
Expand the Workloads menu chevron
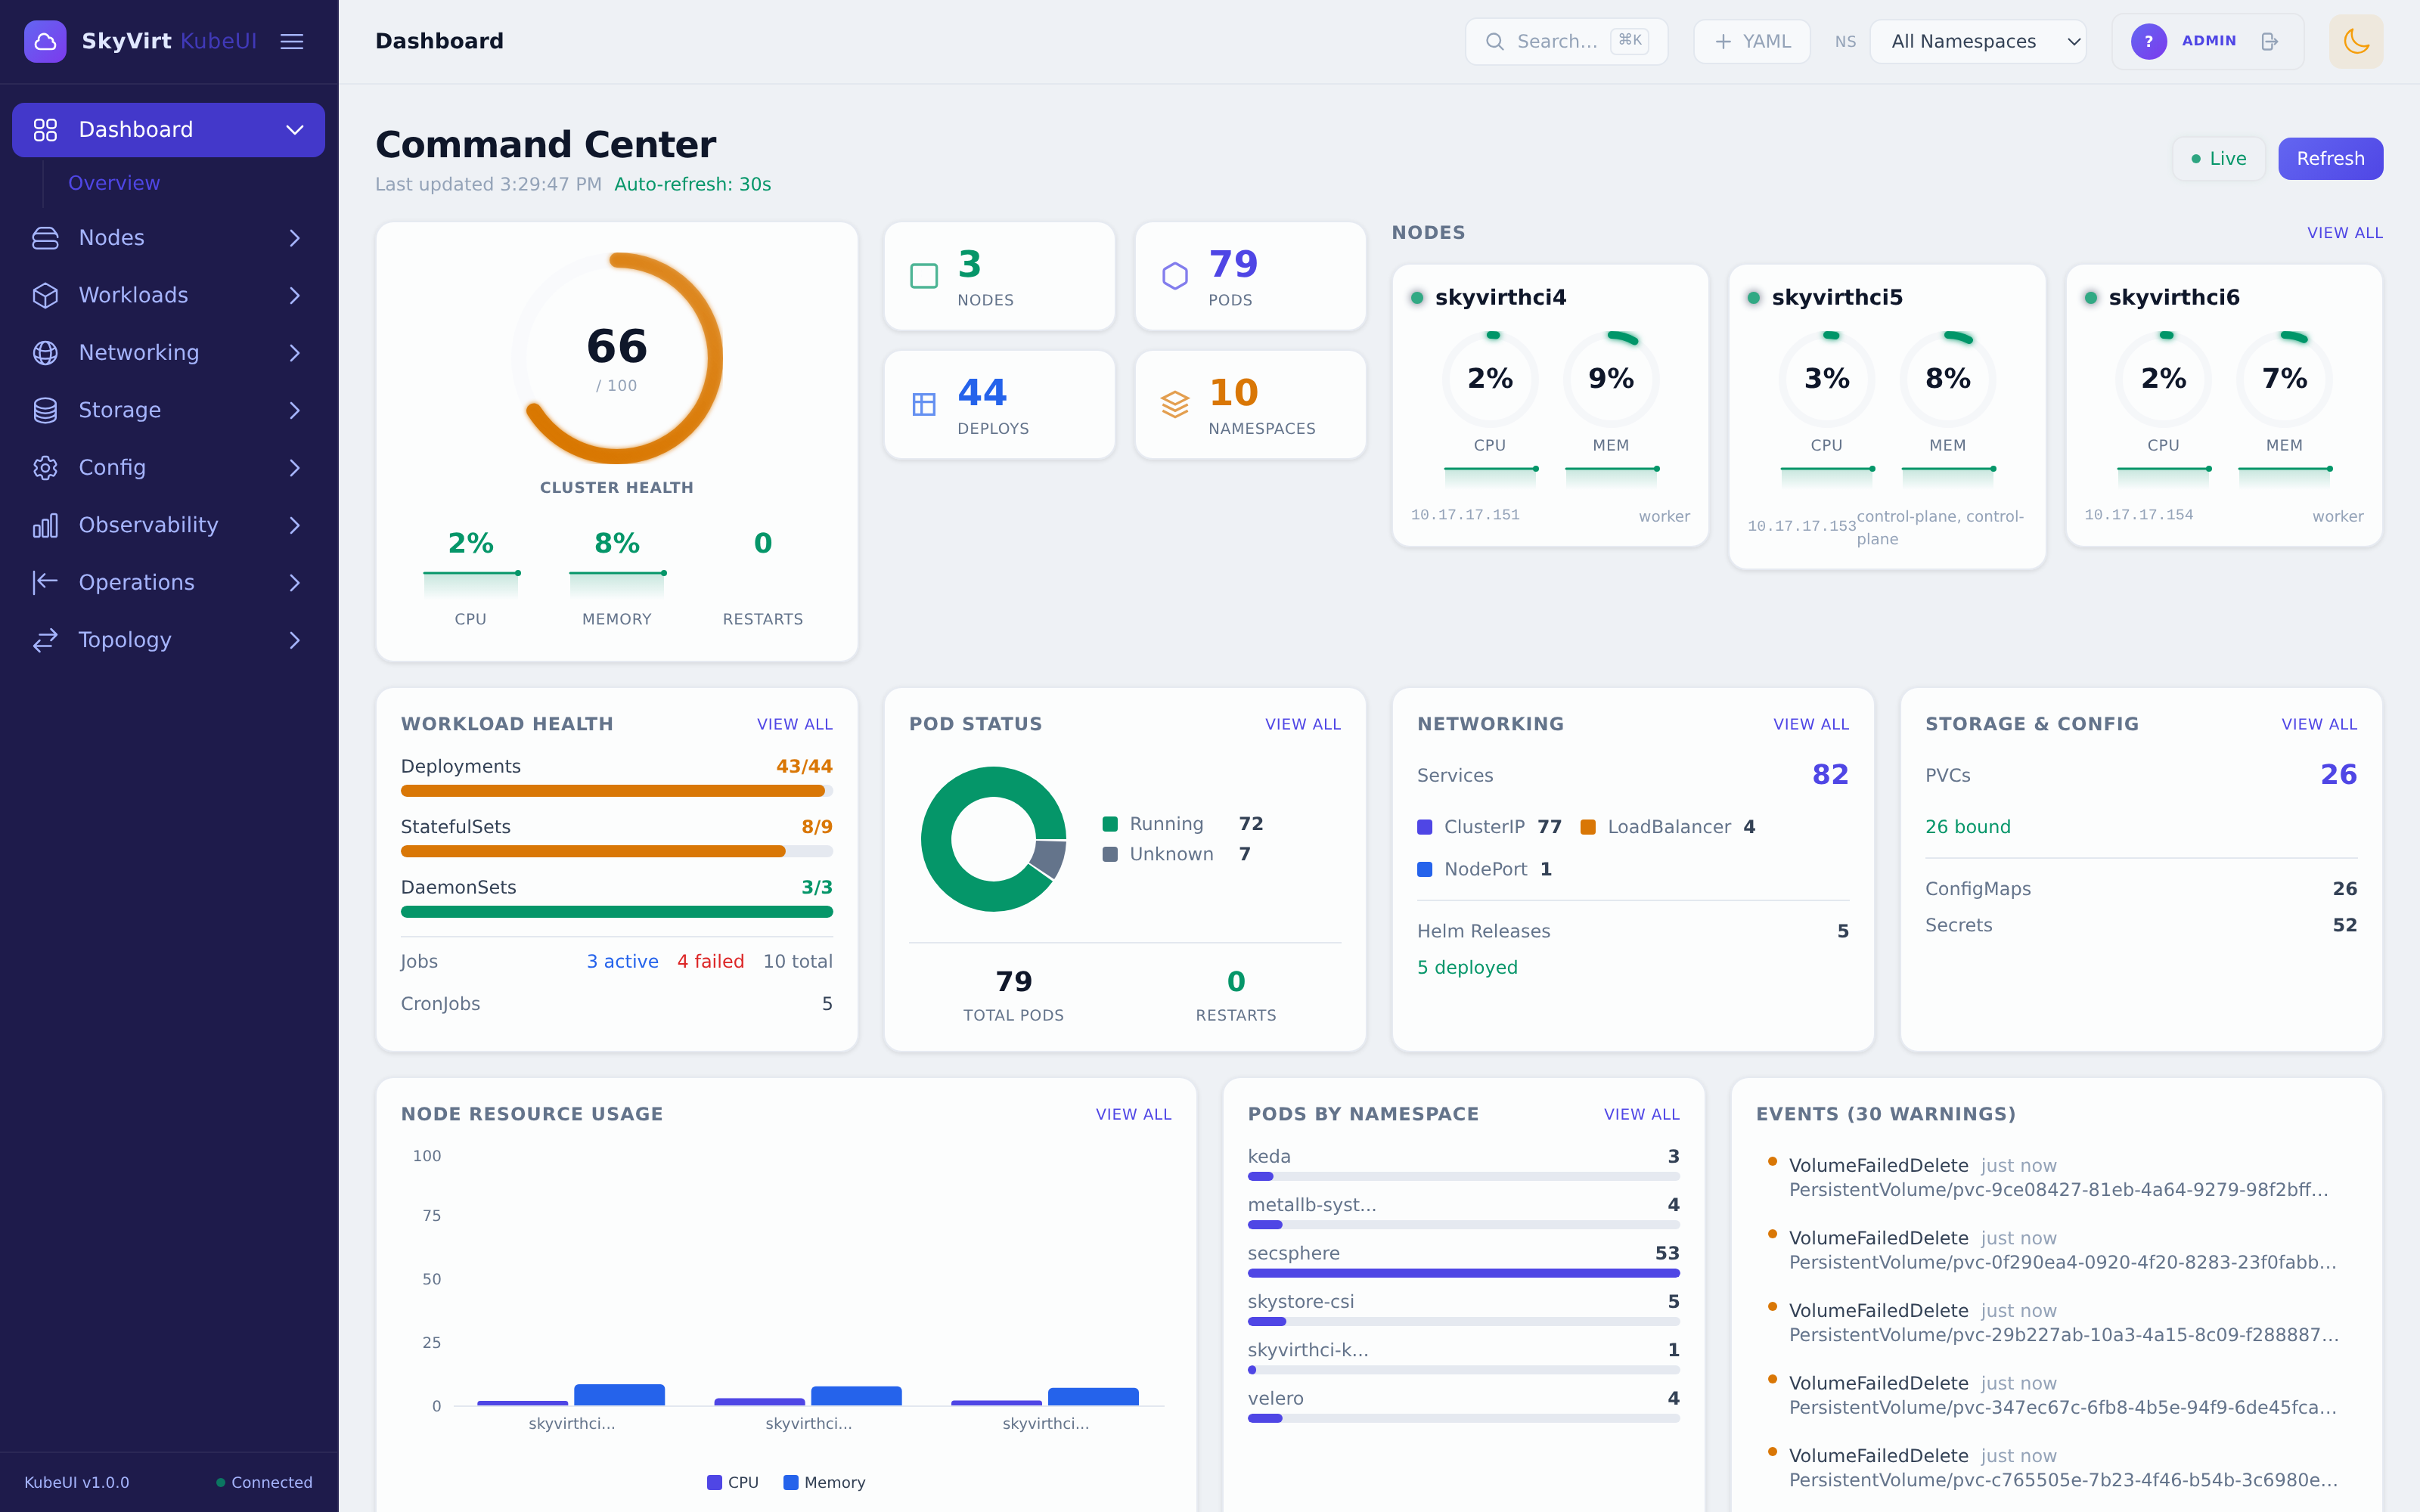click(x=295, y=295)
